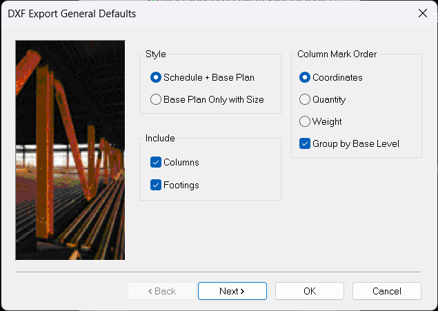Click the DXF Export General Defaults title

pyautogui.click(x=72, y=13)
